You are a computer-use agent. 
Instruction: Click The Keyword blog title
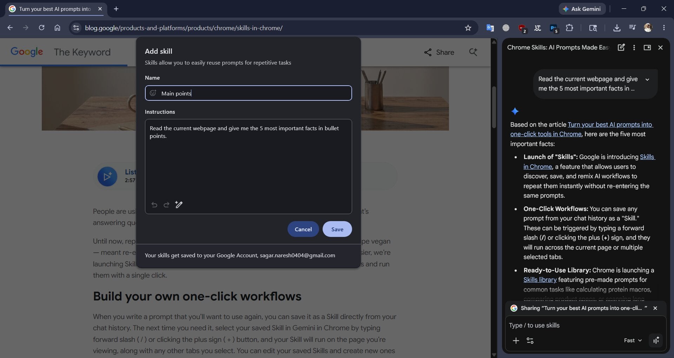click(x=82, y=52)
